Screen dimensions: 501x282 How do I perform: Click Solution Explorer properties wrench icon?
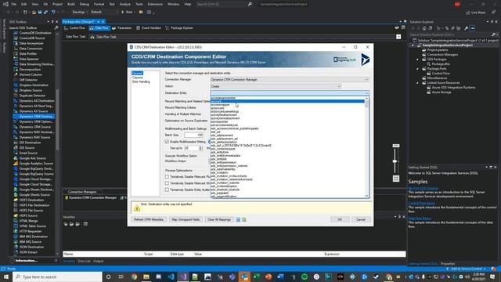(x=467, y=28)
